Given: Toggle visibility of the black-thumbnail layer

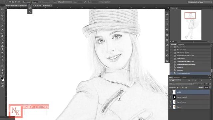Looking at the screenshot, I should pyautogui.click(x=170, y=97).
